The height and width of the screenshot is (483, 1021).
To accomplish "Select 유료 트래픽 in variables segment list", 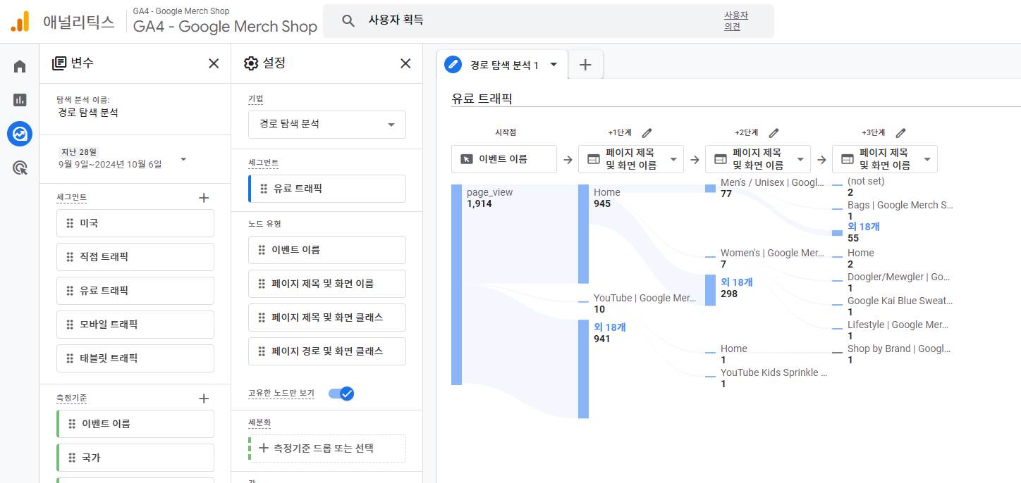I will (135, 291).
